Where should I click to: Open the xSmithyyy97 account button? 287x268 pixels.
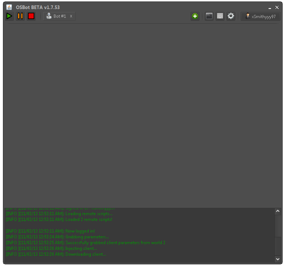261,16
